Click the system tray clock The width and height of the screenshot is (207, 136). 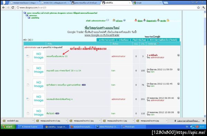click(202, 127)
